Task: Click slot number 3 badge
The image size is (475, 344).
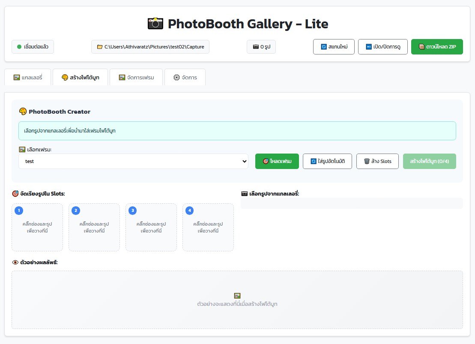Action: [x=133, y=211]
